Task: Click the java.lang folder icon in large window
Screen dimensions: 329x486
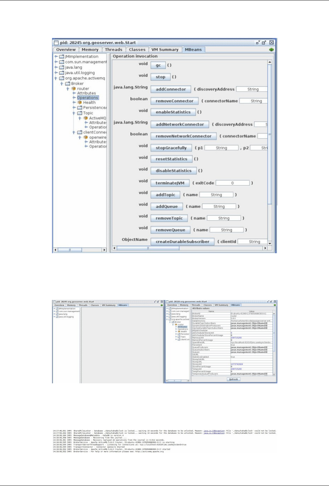Action: (x=62, y=67)
